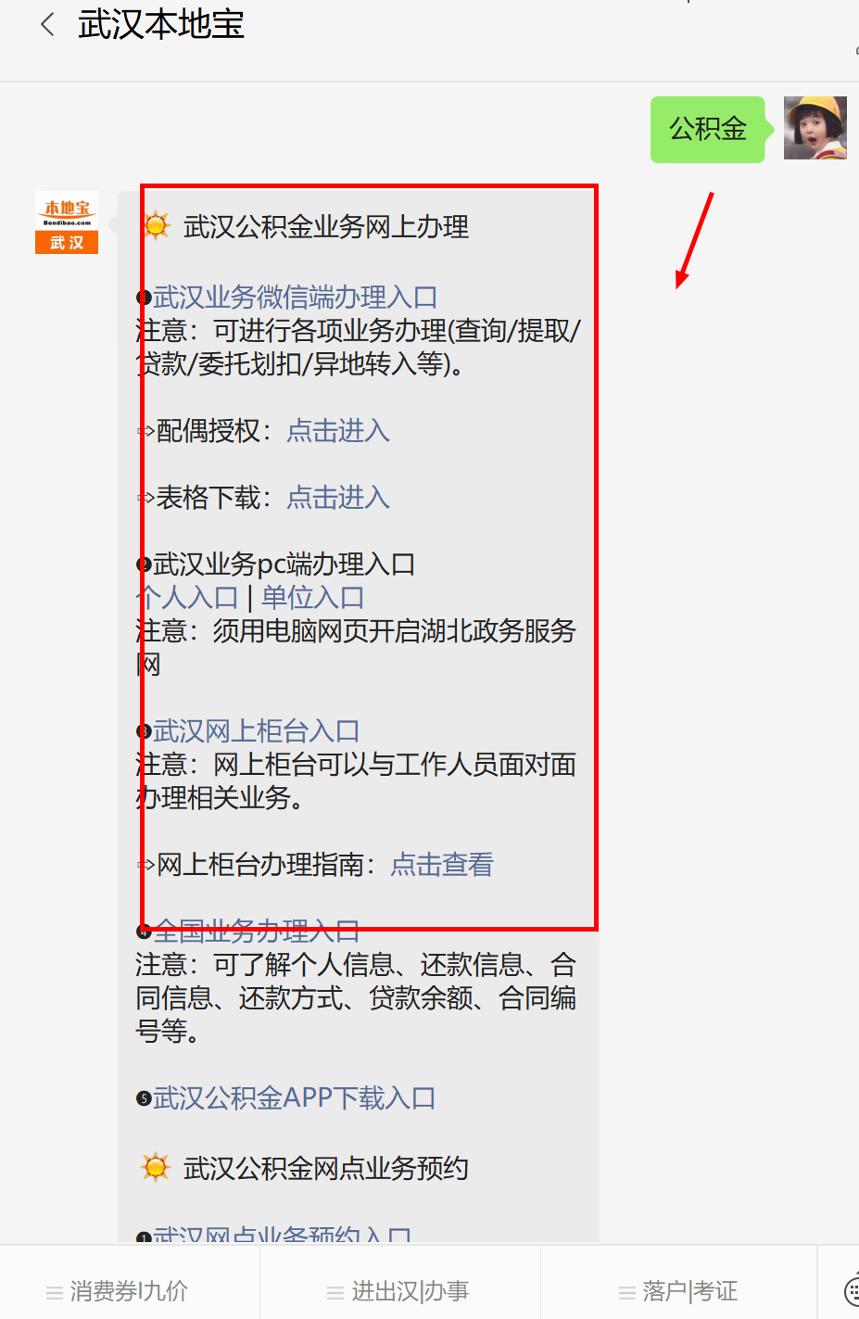
Task: Expand menu icon next to 落户|考证
Action: tap(627, 1292)
